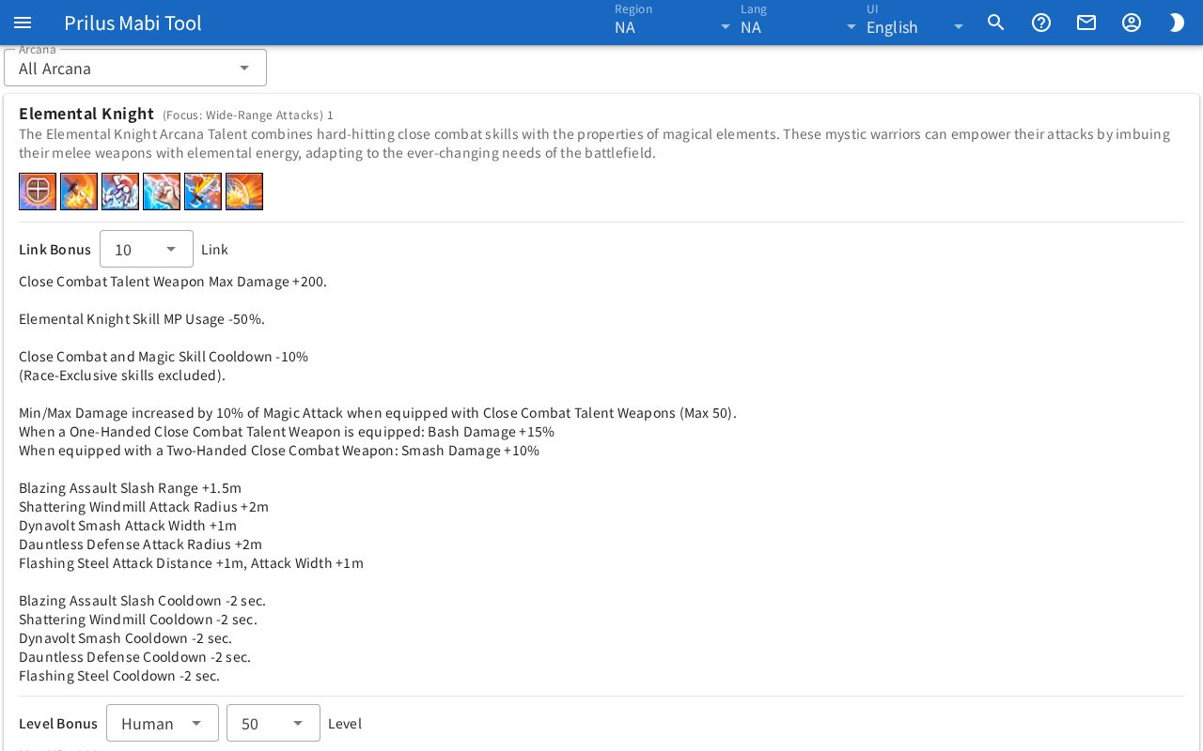Screen dimensions: 1203x751
Task: Open the hamburger navigation menu
Action: tap(23, 23)
